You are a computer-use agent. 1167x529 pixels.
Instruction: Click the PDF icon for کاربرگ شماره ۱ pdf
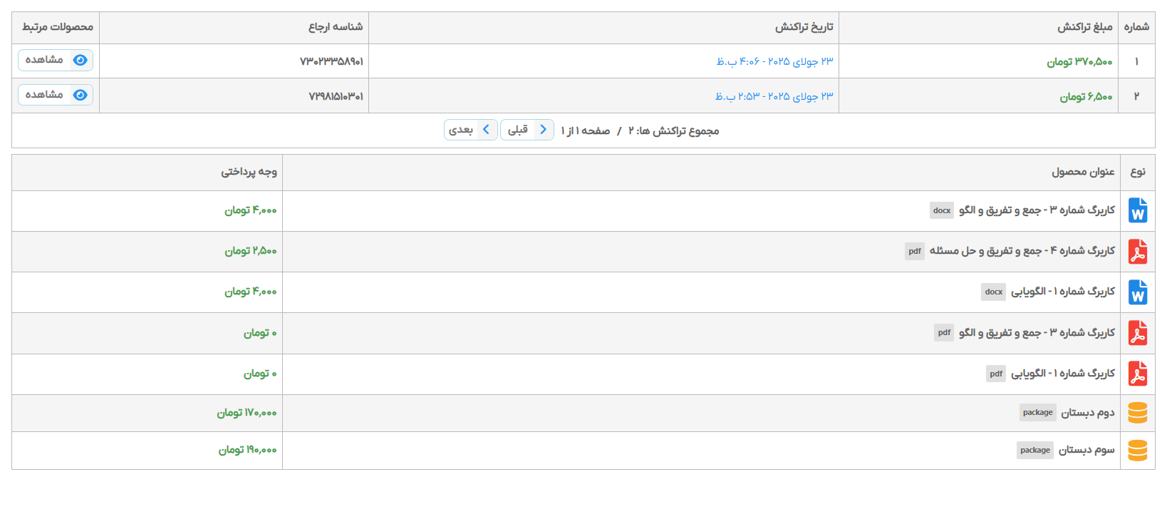pyautogui.click(x=1138, y=374)
